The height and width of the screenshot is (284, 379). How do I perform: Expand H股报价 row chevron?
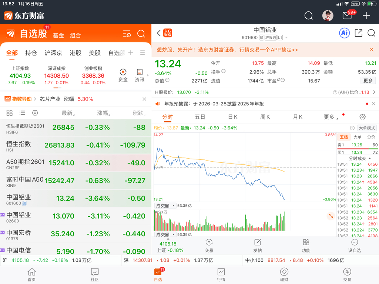pyautogui.click(x=374, y=92)
